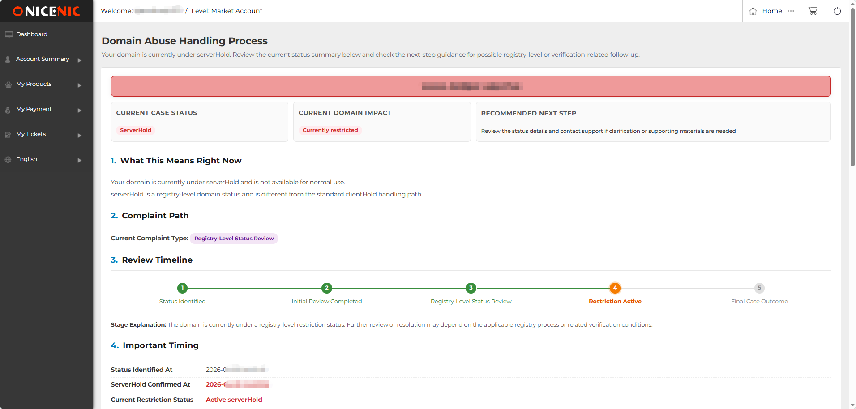Expand the English language arrow

(80, 160)
